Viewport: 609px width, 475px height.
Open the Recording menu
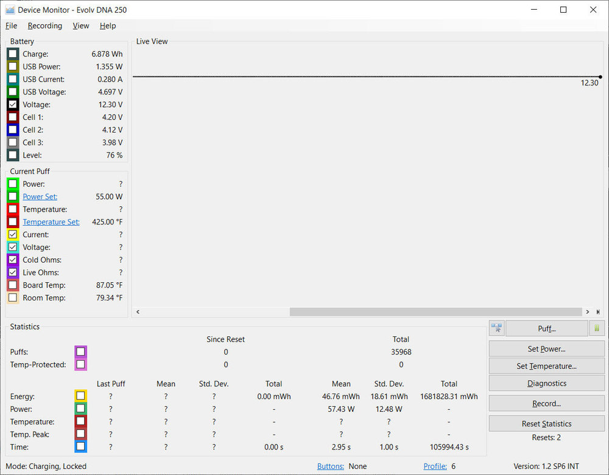click(x=44, y=26)
